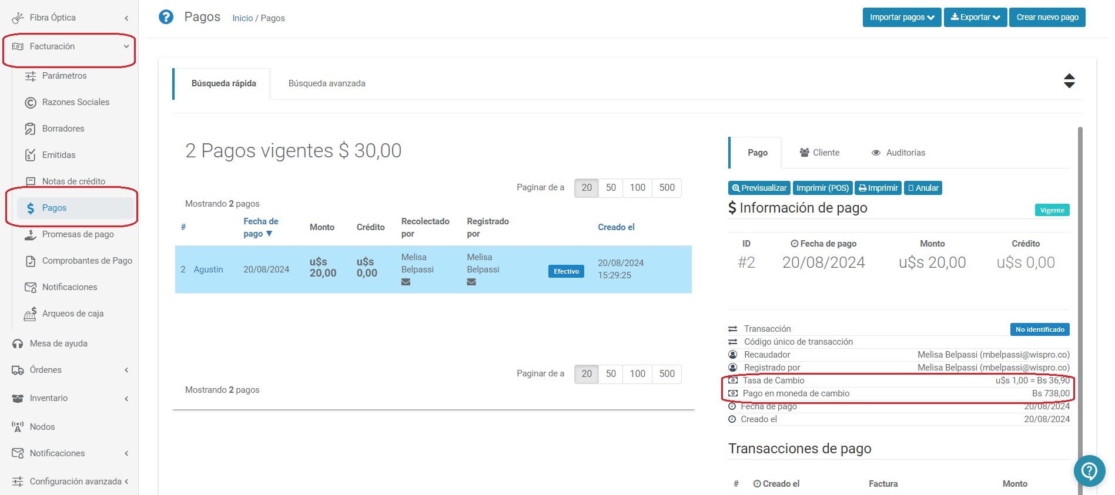
Task: Click the Tasa de Cambio money icon
Action: (x=732, y=380)
